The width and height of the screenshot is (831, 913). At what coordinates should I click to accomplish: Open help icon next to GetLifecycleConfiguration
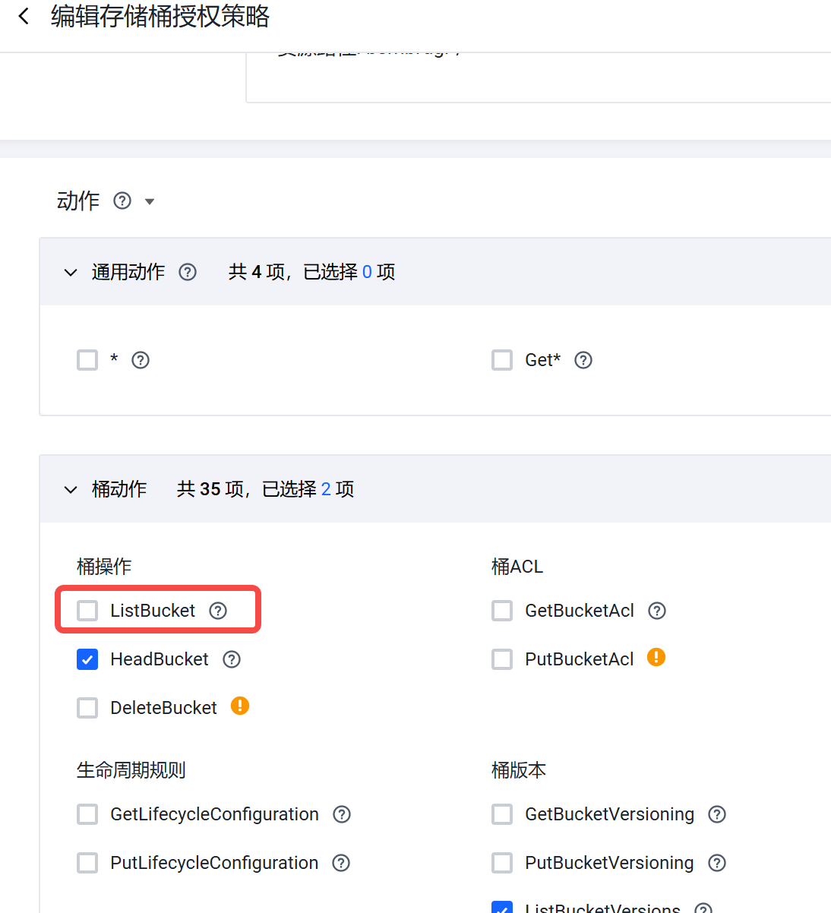343,814
